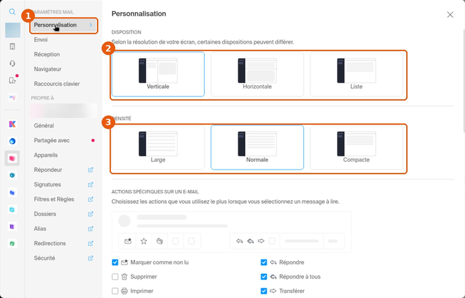Open the blue folder app icon

click(x=12, y=192)
